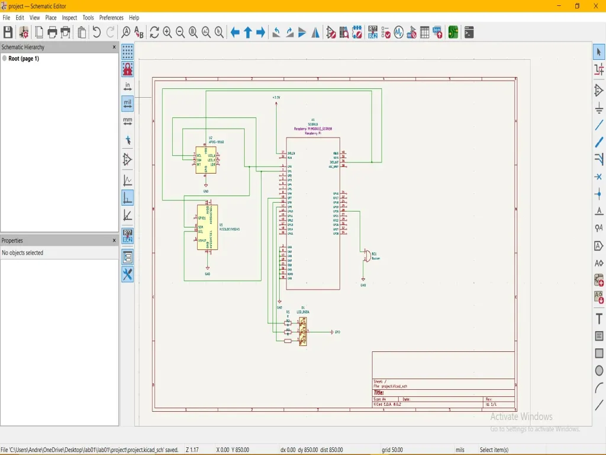
Task: Select the Add Power Symbol tool
Action: click(x=599, y=108)
